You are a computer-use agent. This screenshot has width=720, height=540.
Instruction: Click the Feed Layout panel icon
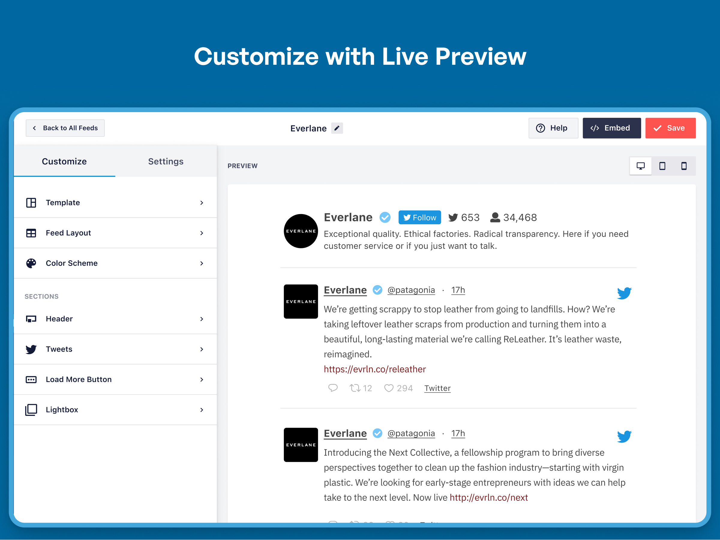point(31,233)
